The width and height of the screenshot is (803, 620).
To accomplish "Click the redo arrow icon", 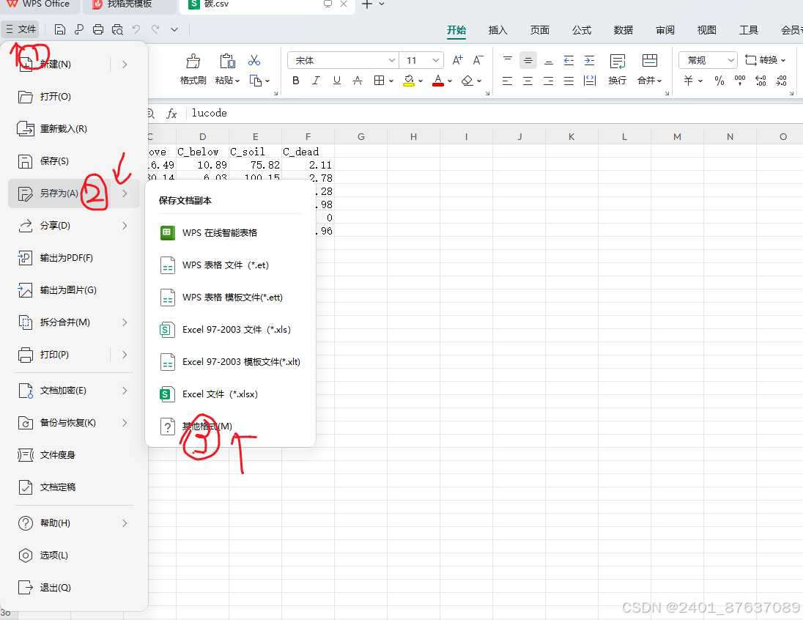I will pyautogui.click(x=155, y=30).
